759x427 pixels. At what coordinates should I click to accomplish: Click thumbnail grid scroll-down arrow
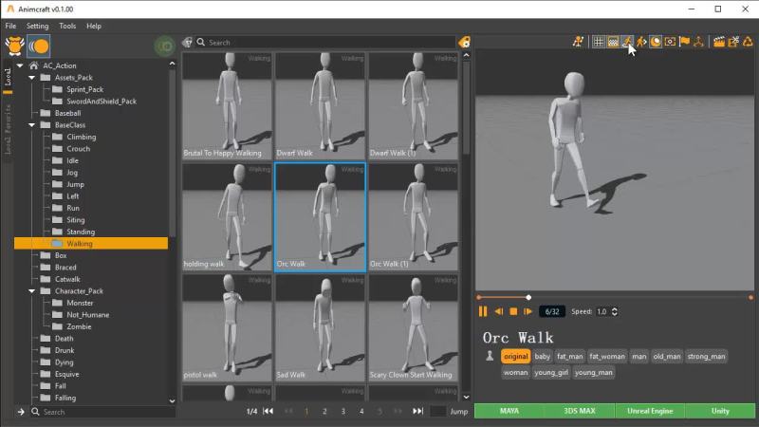(466, 397)
